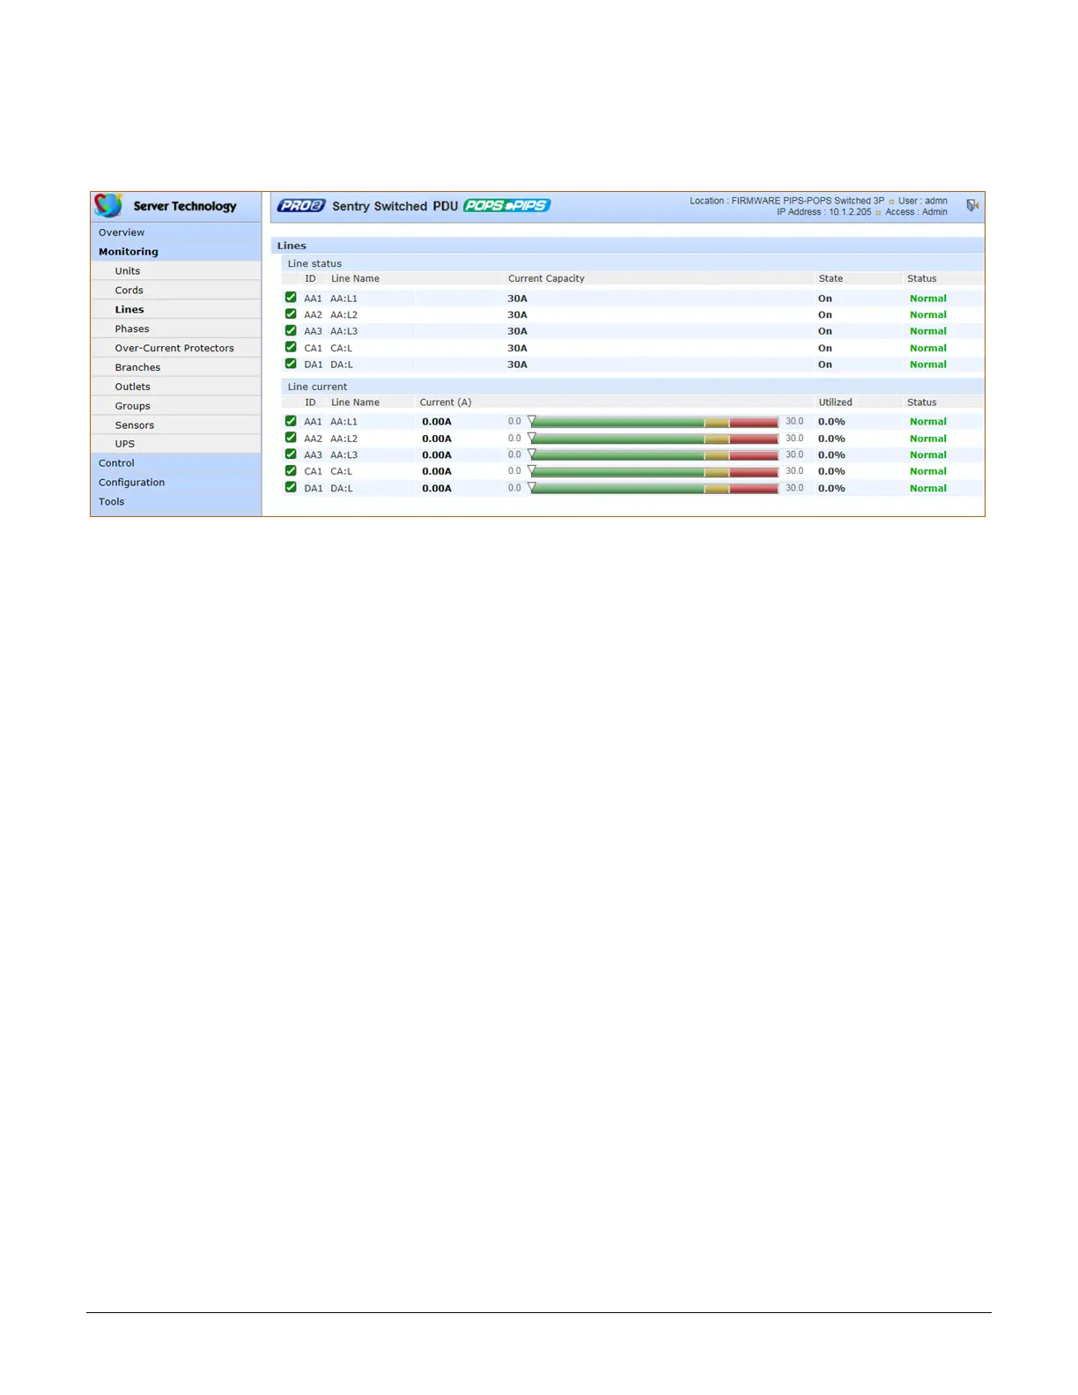Open Outlets monitoring page
Image resolution: width=1078 pixels, height=1395 pixels.
[133, 387]
